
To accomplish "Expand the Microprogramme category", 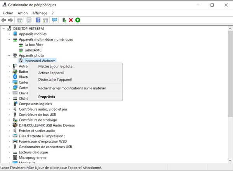I will click(x=9, y=157).
